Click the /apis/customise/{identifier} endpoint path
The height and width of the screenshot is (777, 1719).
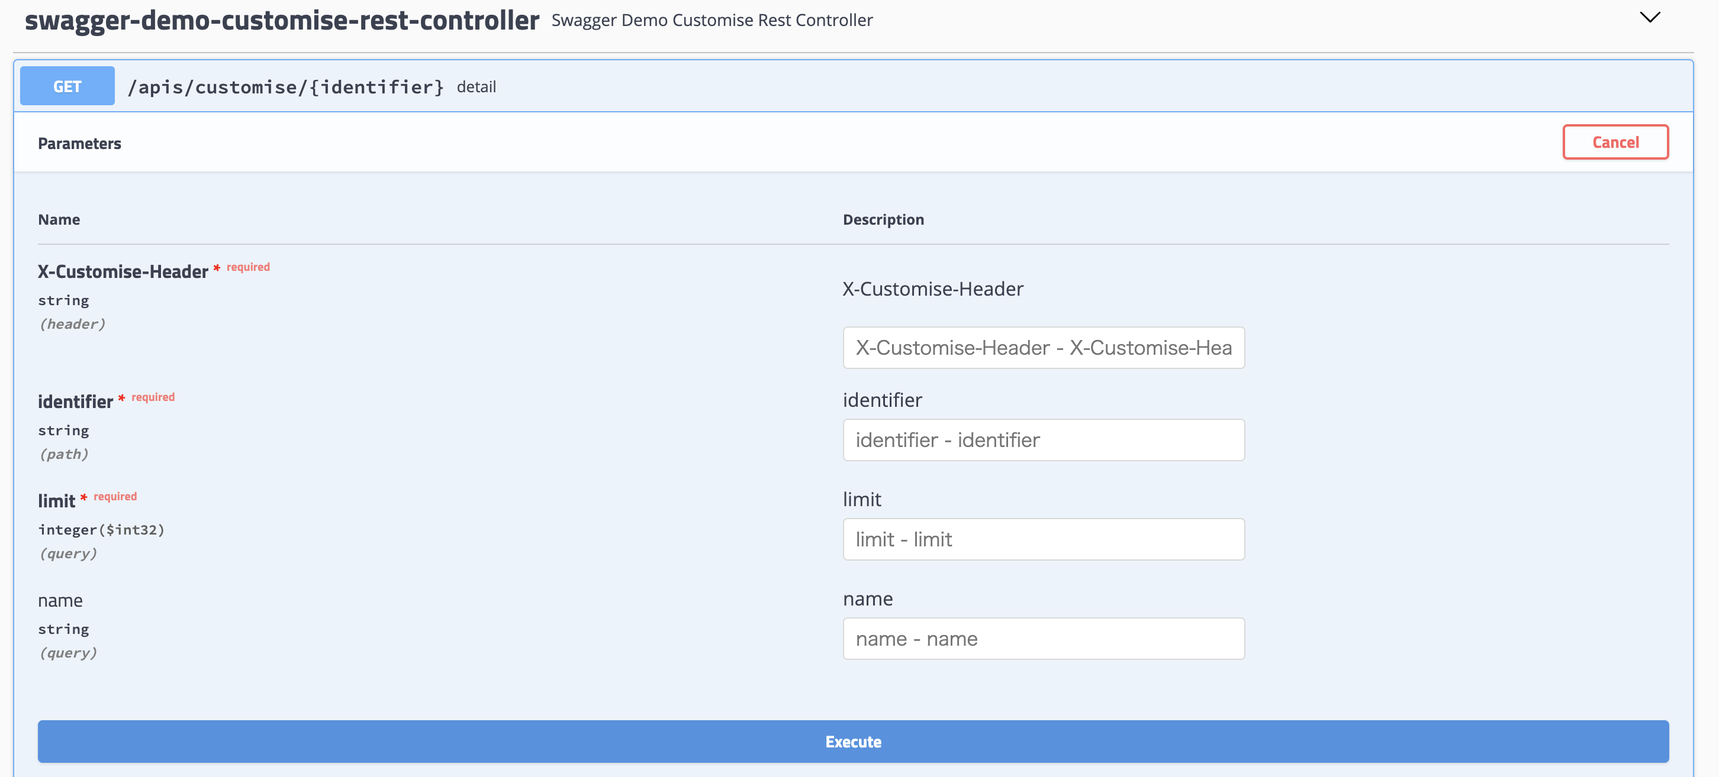(285, 88)
